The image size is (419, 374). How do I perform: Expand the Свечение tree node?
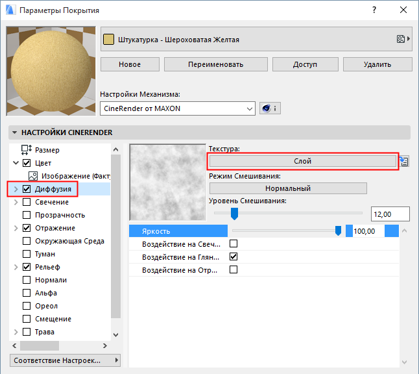tap(16, 202)
